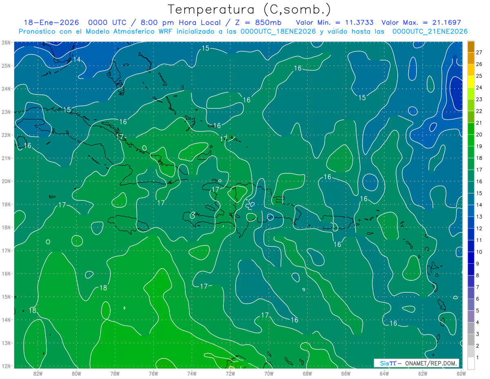This screenshot has height=379, width=490.
Task: Click the light gray swatch near scale value 2
Action: (x=471, y=351)
